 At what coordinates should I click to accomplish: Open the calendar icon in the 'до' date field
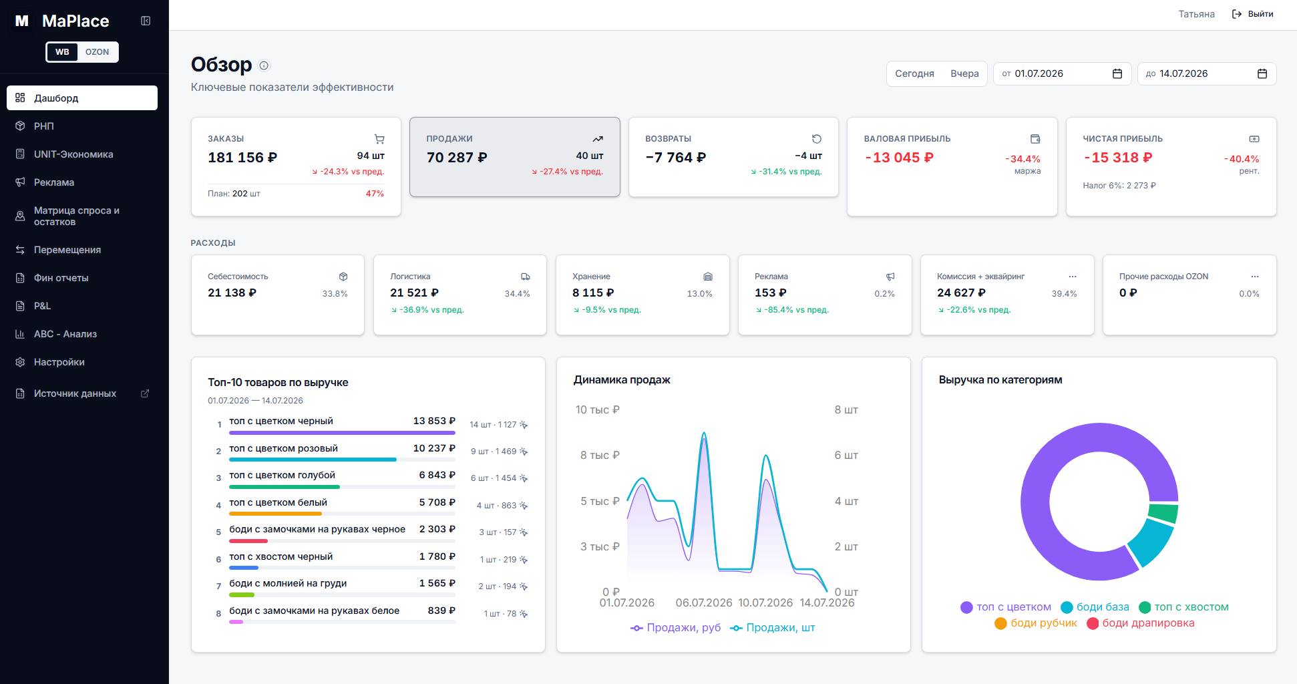pyautogui.click(x=1262, y=73)
